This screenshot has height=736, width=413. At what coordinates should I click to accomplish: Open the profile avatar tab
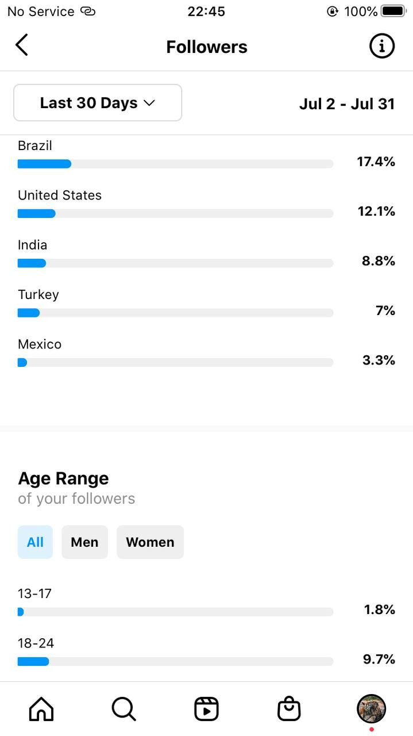(371, 708)
